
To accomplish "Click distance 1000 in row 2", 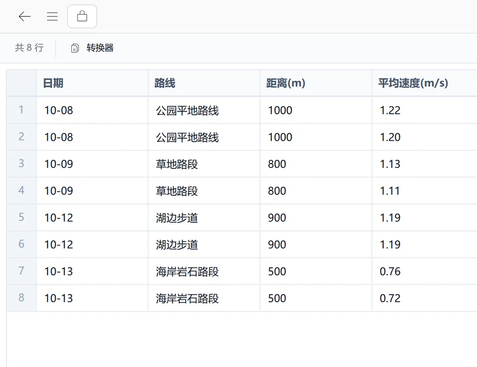I will point(280,137).
